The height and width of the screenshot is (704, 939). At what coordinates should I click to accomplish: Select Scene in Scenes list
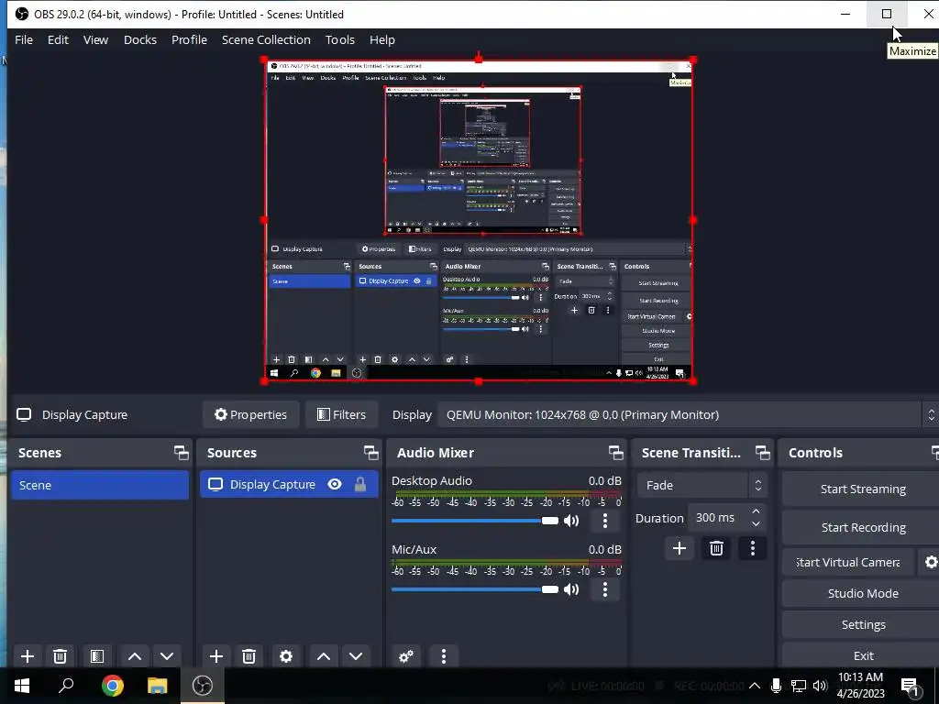pos(100,485)
